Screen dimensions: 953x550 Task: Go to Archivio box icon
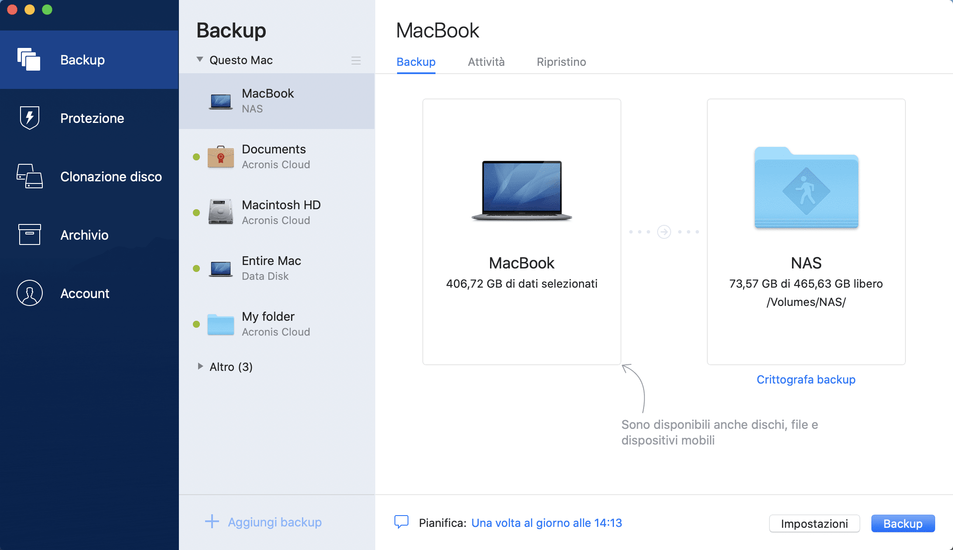30,234
